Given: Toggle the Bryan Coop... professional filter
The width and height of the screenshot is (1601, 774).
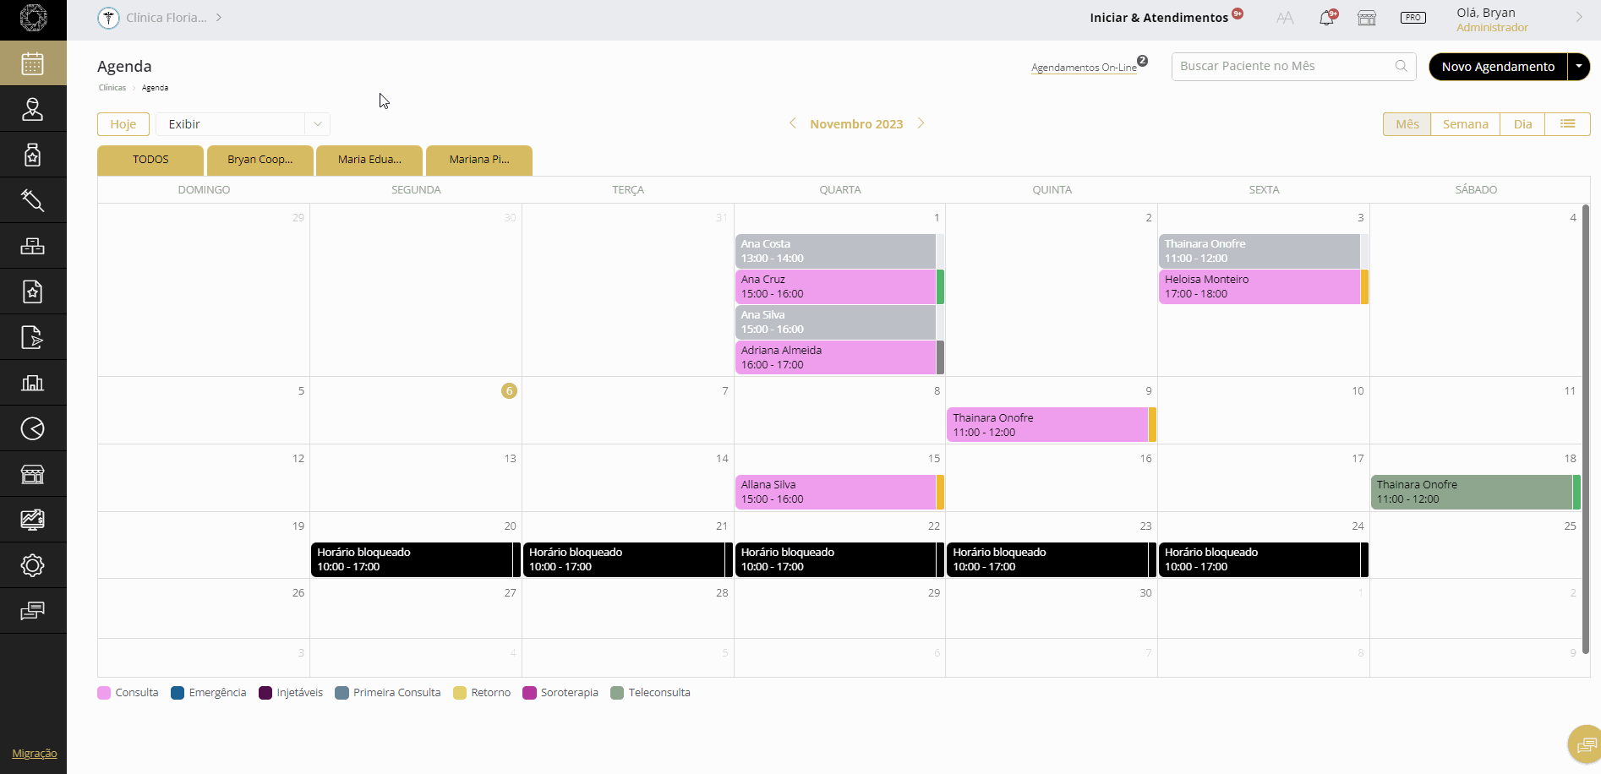Looking at the screenshot, I should click(260, 160).
